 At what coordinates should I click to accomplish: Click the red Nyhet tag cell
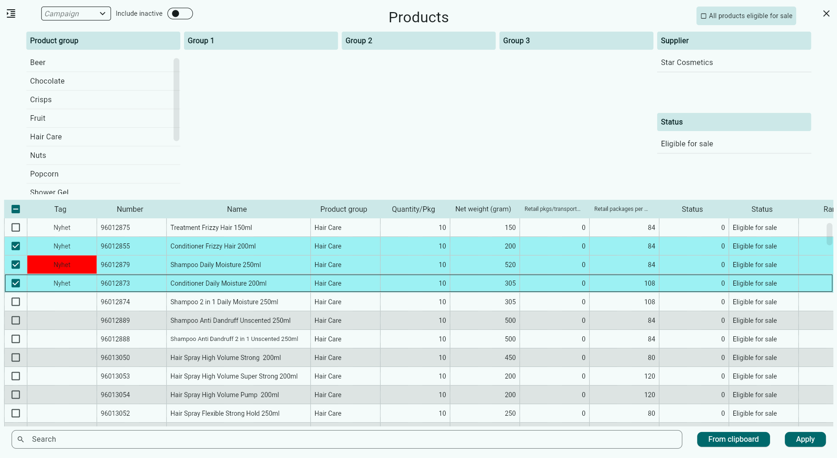click(62, 265)
